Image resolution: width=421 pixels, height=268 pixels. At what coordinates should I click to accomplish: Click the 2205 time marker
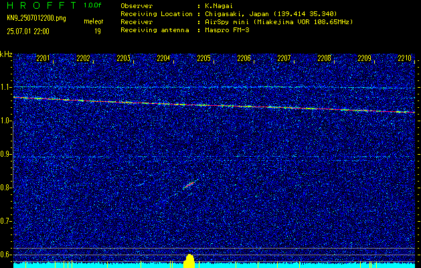pos(203,58)
